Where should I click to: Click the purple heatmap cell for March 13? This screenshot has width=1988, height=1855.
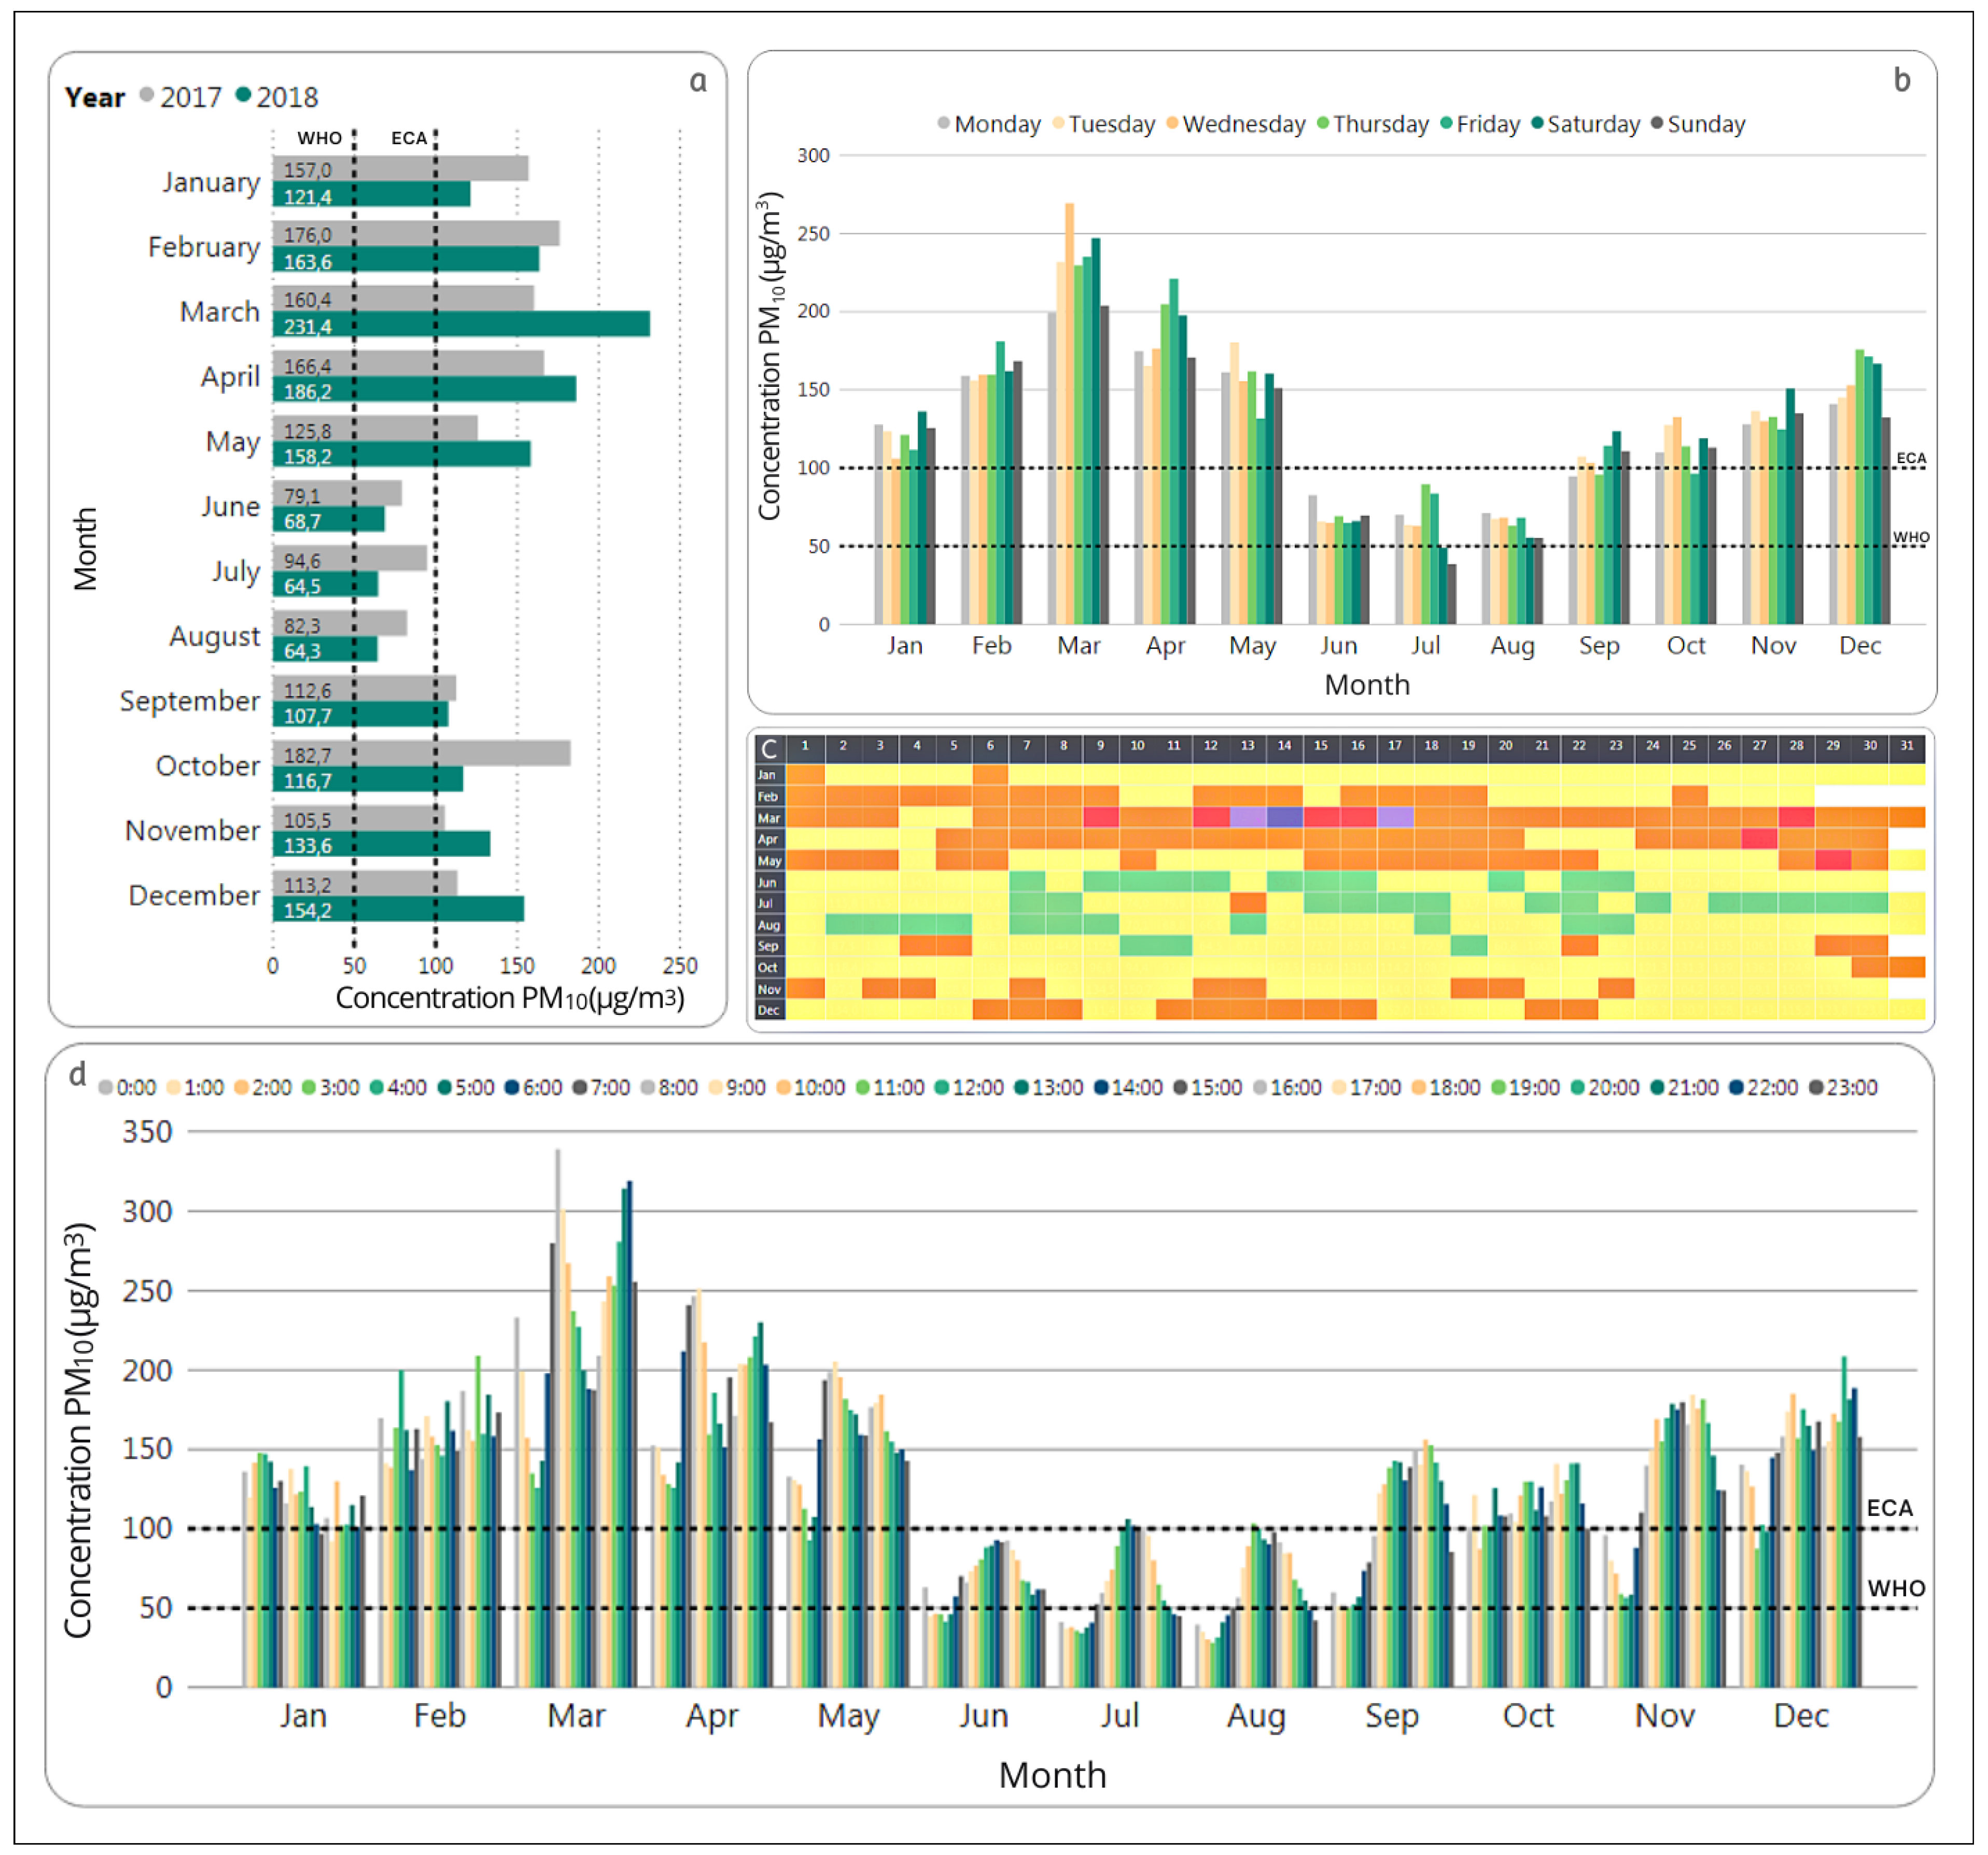point(1247,818)
